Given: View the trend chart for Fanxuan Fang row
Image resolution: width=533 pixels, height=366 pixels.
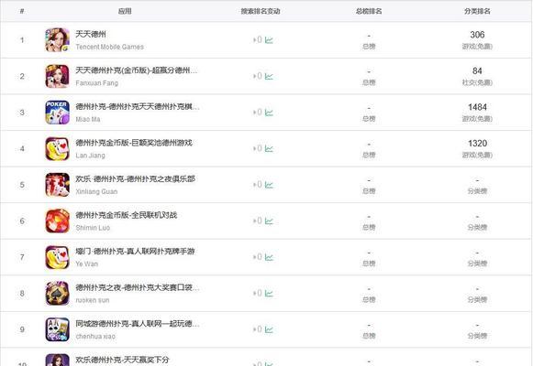Looking at the screenshot, I should 269,77.
